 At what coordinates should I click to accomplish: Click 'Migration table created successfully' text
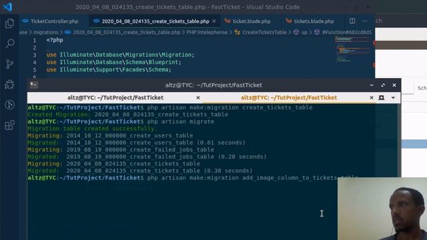pyautogui.click(x=92, y=129)
